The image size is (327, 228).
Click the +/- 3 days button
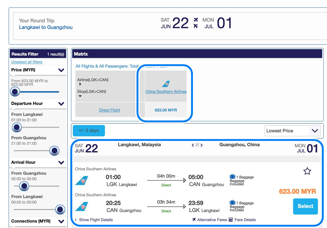coord(89,131)
